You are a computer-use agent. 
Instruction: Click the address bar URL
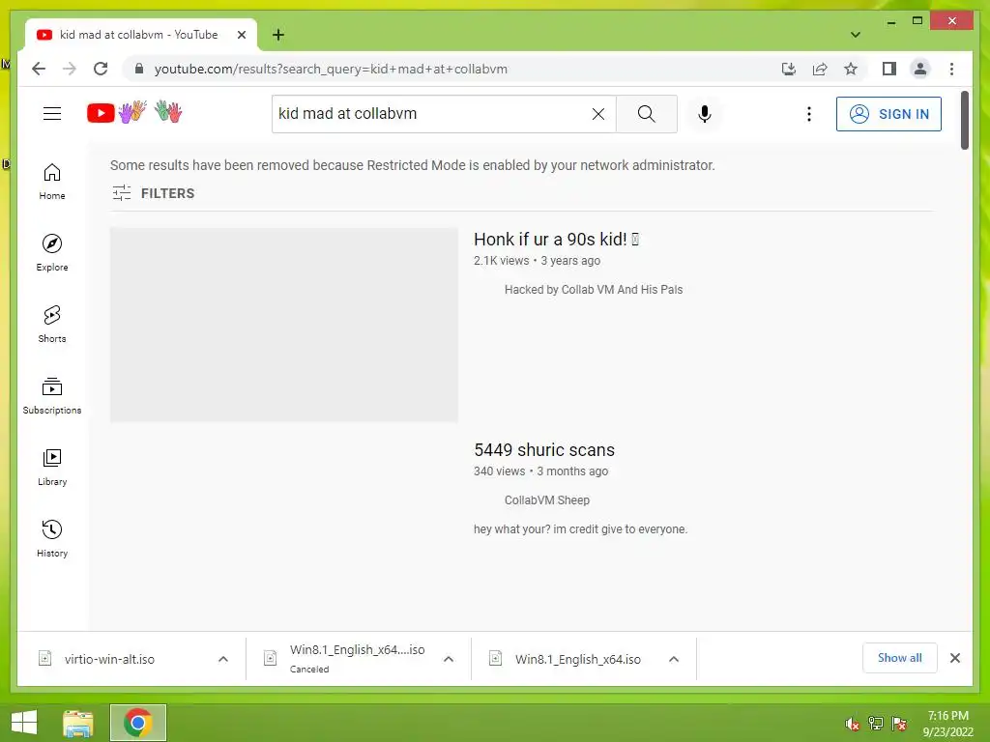pyautogui.click(x=331, y=69)
